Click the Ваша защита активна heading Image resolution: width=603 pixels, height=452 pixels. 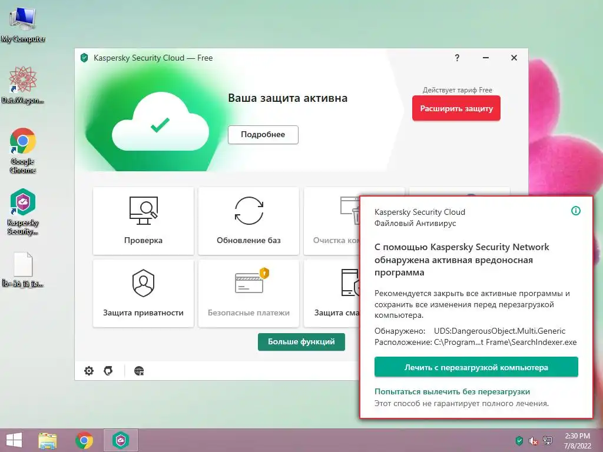click(x=287, y=98)
